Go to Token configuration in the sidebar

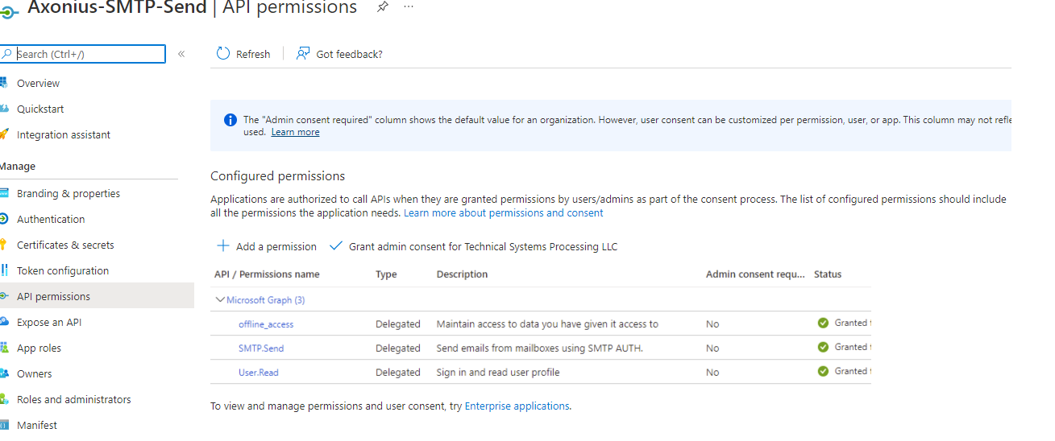tap(63, 270)
